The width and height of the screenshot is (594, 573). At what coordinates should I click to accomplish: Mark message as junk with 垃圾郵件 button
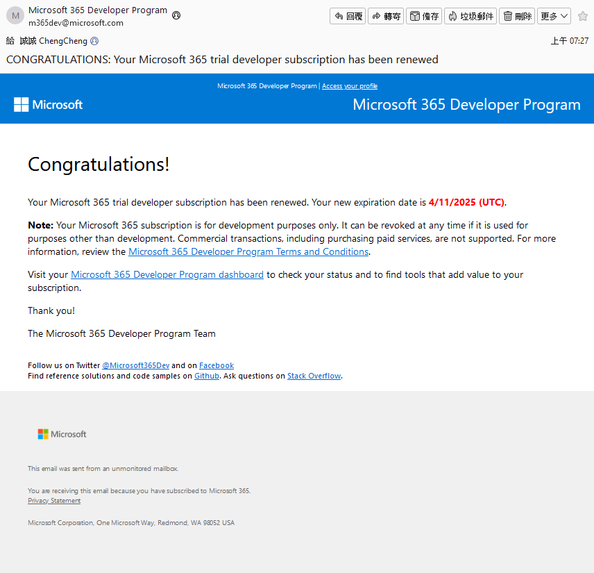[x=470, y=16]
